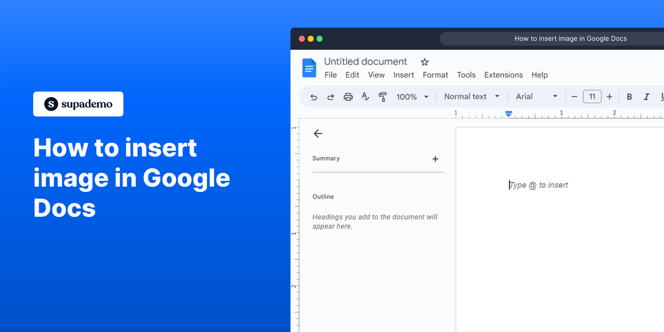This screenshot has height=332, width=664.
Task: Star the Untitled document
Action: click(424, 61)
